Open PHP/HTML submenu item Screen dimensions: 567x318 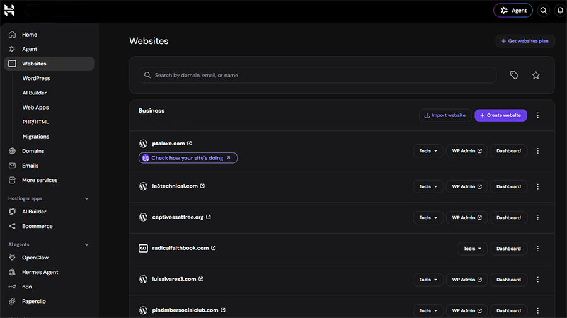click(x=35, y=122)
